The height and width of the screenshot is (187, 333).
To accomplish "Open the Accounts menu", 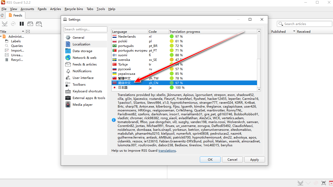I will (x=27, y=9).
